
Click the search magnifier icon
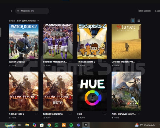pyautogui.click(x=18, y=11)
